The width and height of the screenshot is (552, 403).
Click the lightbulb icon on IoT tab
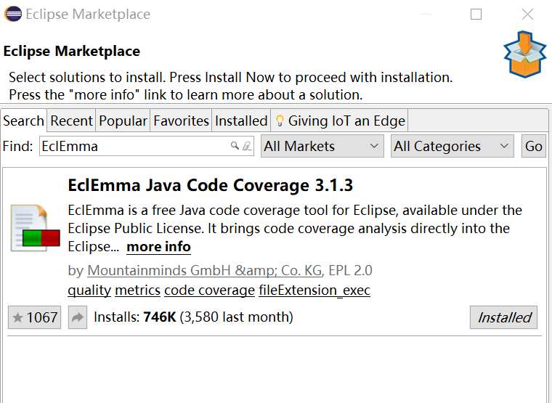(x=280, y=121)
